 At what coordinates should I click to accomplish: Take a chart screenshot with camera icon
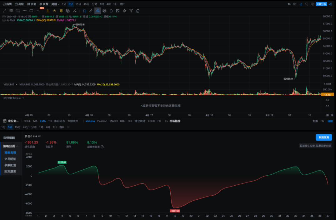(x=295, y=4)
